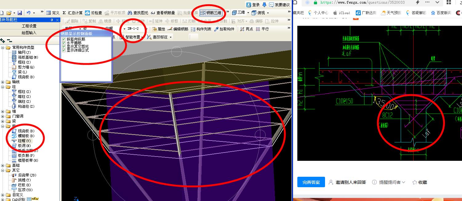Click browser address bar URL
Screen dimensions: 462x201
(363, 2)
